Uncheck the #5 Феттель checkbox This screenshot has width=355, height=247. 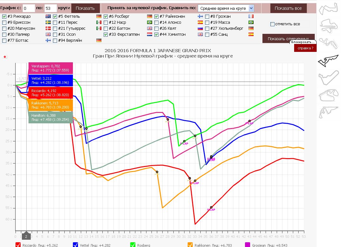click(x=55, y=16)
